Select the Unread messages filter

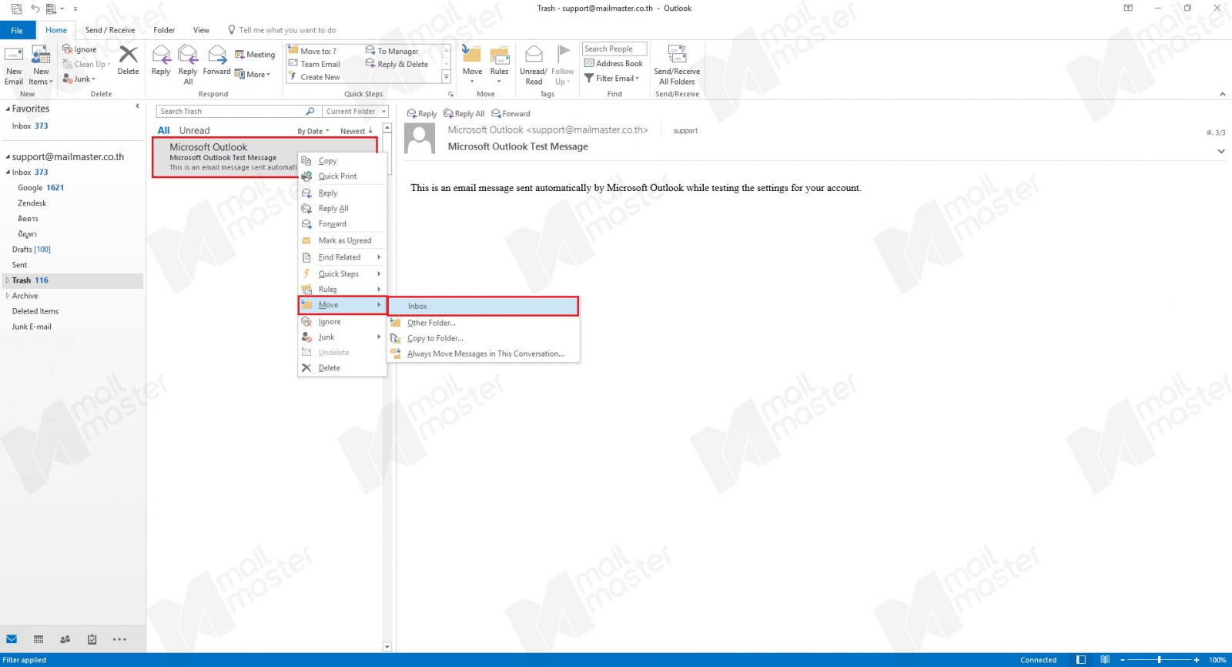pyautogui.click(x=195, y=131)
